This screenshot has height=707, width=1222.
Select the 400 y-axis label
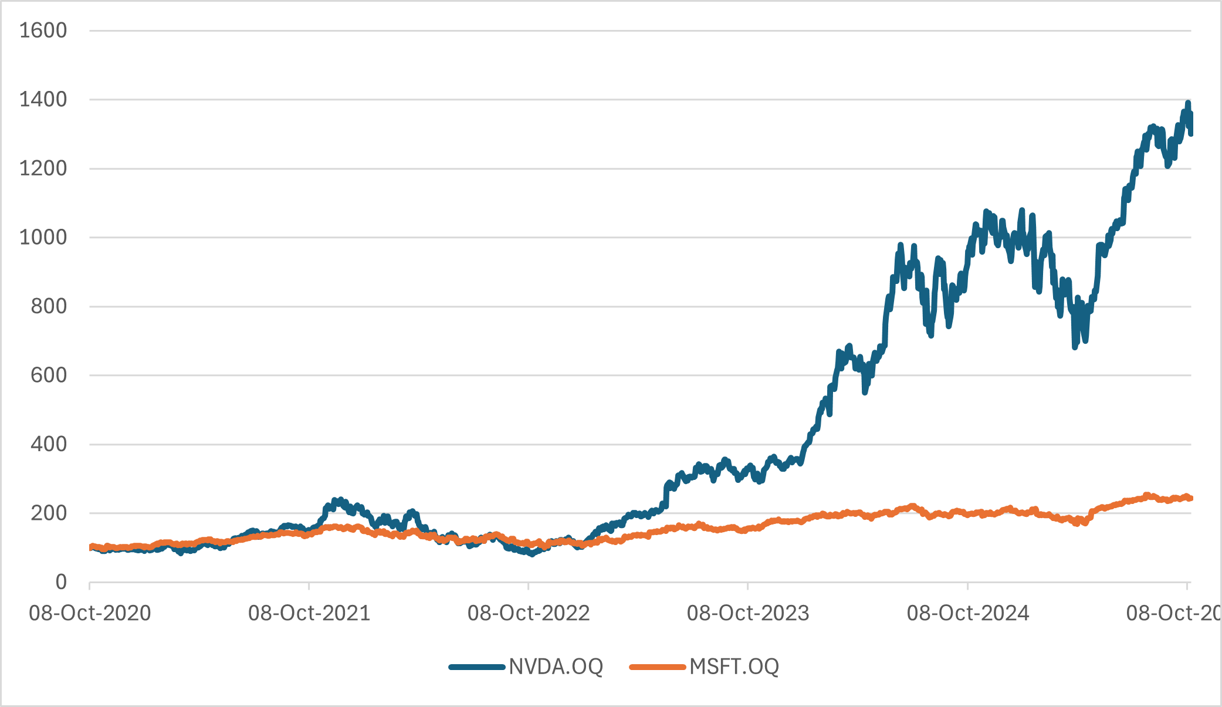[49, 444]
